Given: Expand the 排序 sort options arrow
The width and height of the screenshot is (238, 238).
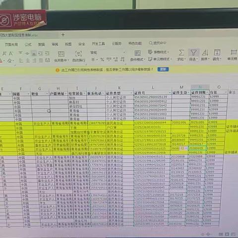Looking at the screenshot, I should tap(209, 59).
